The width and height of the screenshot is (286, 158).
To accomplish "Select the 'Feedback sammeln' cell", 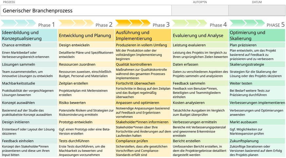I will tap(200, 83).
